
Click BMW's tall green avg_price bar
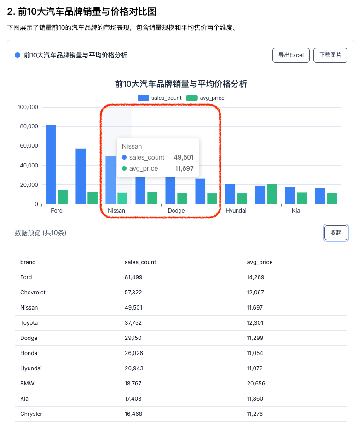point(272,194)
